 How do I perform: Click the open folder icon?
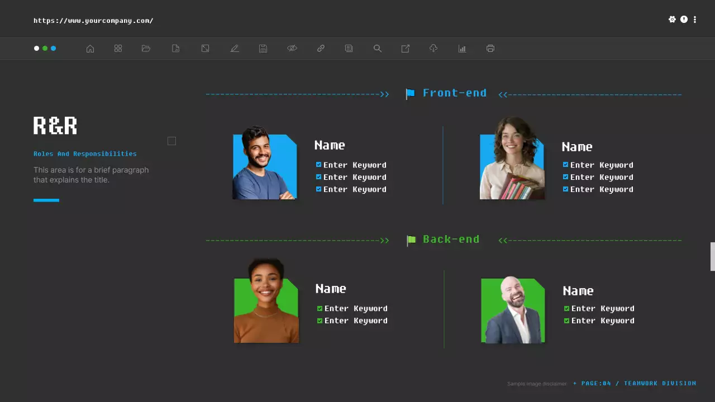click(x=146, y=49)
